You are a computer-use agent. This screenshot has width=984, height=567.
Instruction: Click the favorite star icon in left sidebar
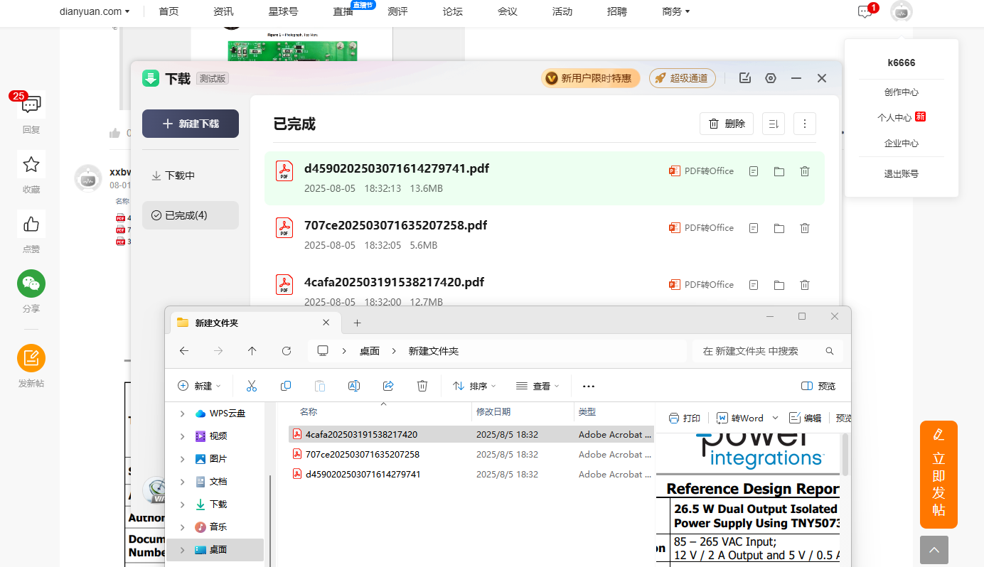pyautogui.click(x=31, y=165)
